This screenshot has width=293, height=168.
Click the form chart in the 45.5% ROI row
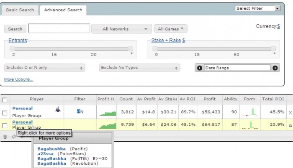(x=250, y=112)
